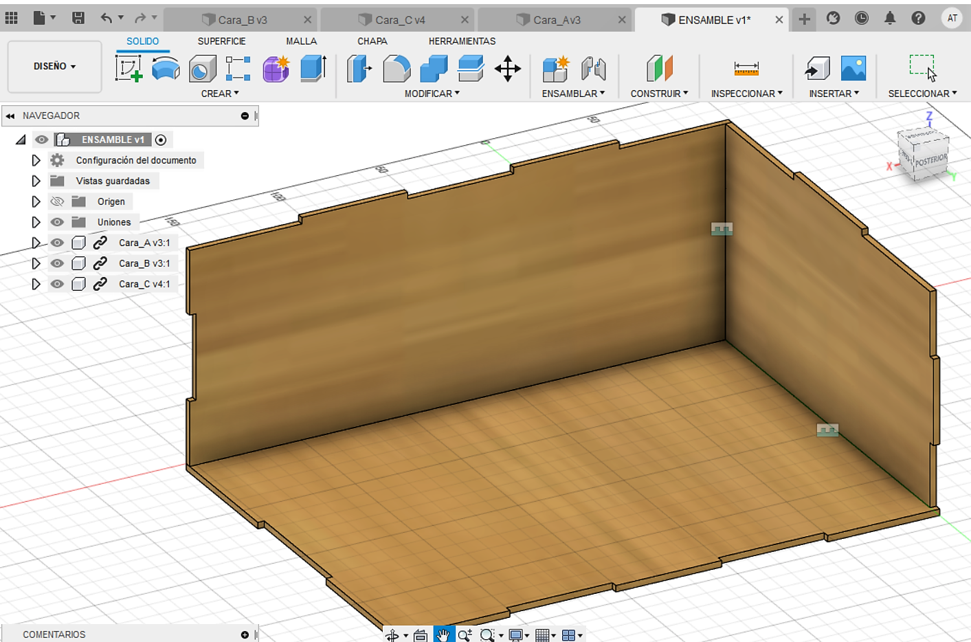Viewport: 971px width, 642px height.
Task: Switch to the Cara_C v4 document tab
Action: click(x=399, y=20)
